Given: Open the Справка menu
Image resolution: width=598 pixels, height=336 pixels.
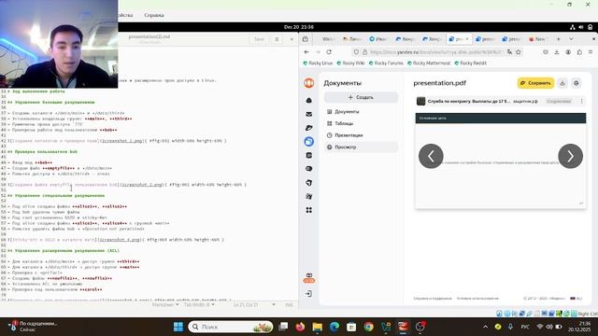Looking at the screenshot, I should point(154,15).
